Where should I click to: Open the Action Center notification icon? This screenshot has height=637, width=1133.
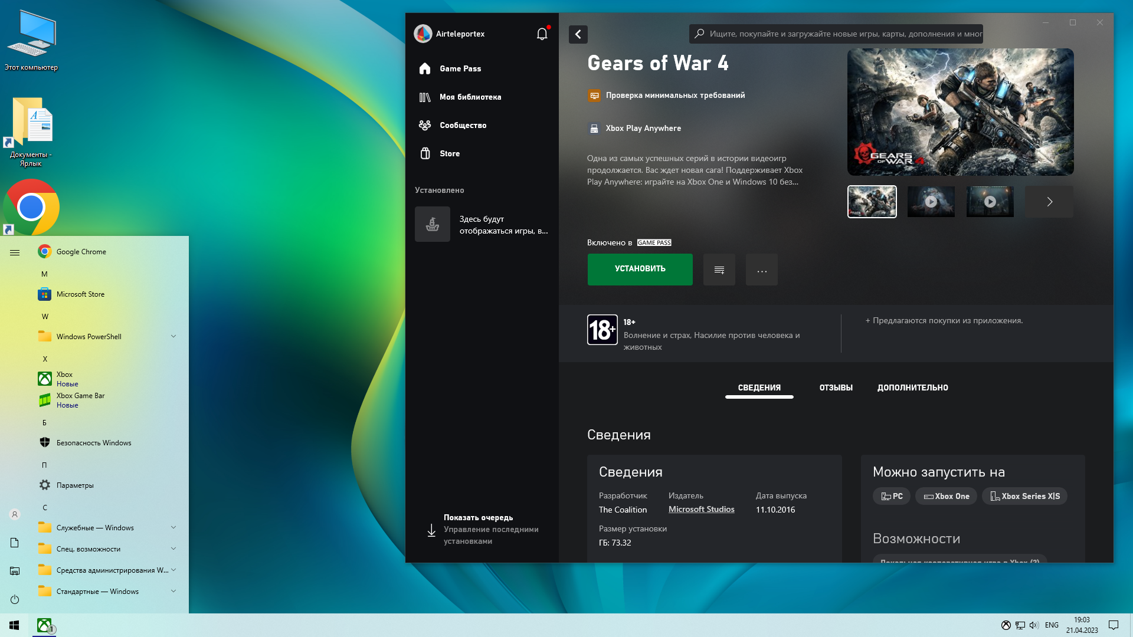pos(1114,625)
